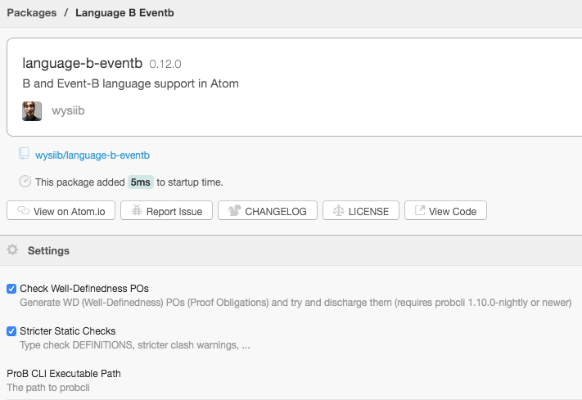Go back to Packages breadcrumb
582x400 pixels.
31,13
